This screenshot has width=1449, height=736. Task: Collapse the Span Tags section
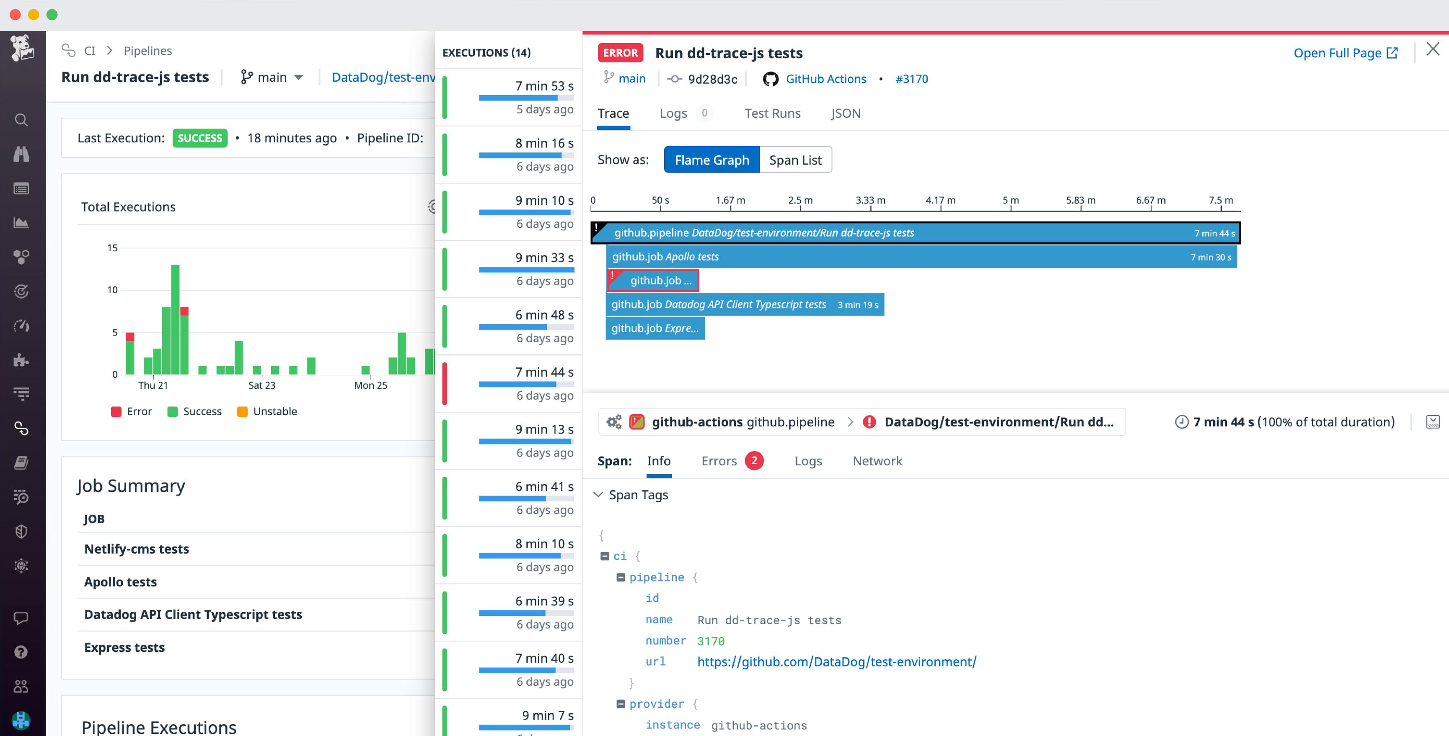[x=598, y=494]
